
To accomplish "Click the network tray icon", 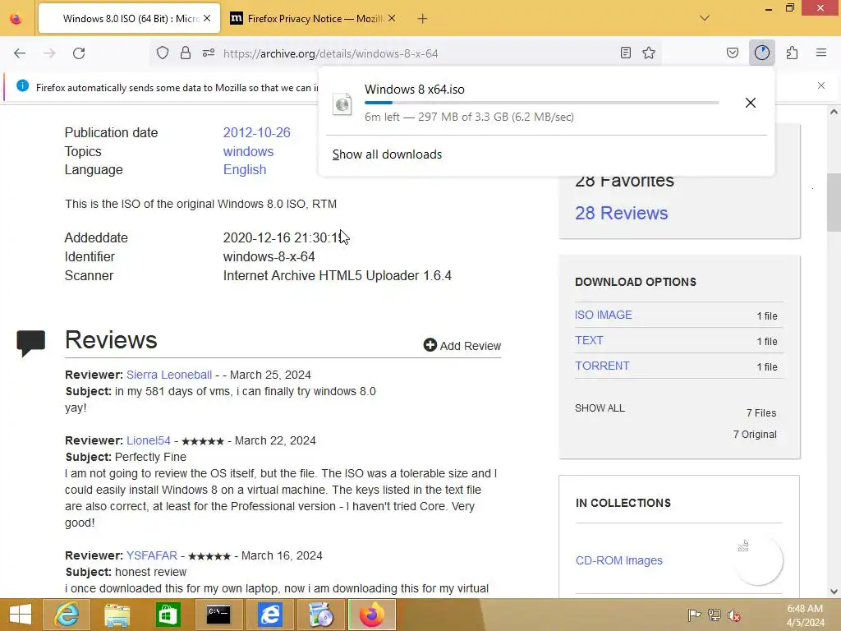I will point(715,615).
